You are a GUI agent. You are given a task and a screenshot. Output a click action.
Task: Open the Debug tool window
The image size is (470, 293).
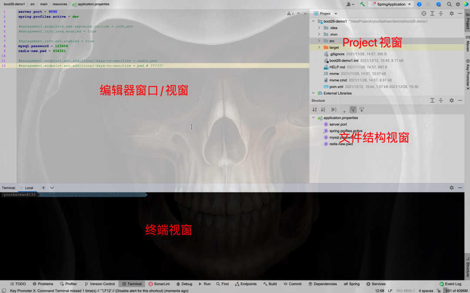tap(184, 284)
